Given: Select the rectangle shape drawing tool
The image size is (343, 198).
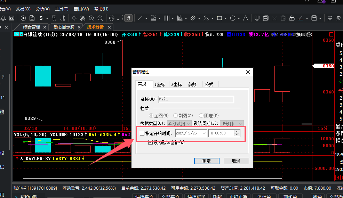Looking at the screenshot, I should point(219,18).
